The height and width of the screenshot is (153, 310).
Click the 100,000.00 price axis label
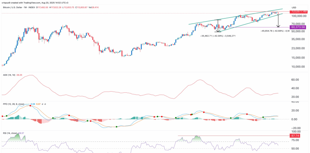point(298,16)
